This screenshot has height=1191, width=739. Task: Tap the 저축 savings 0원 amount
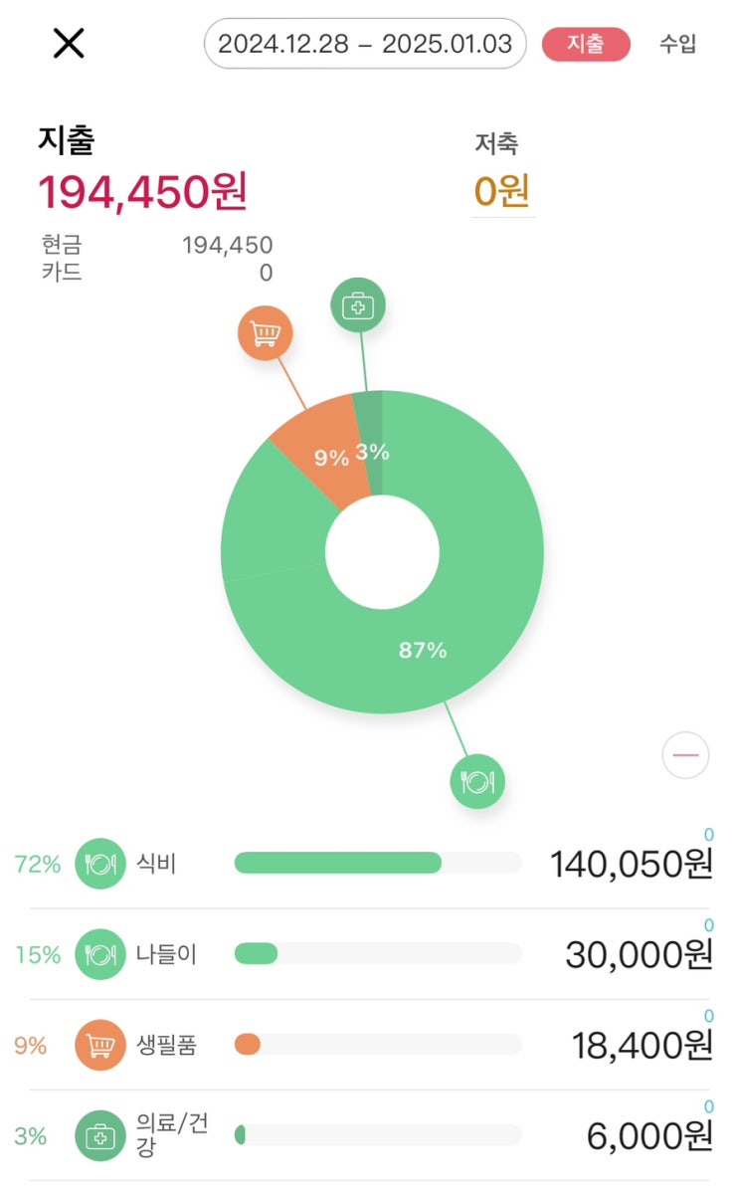pos(501,190)
